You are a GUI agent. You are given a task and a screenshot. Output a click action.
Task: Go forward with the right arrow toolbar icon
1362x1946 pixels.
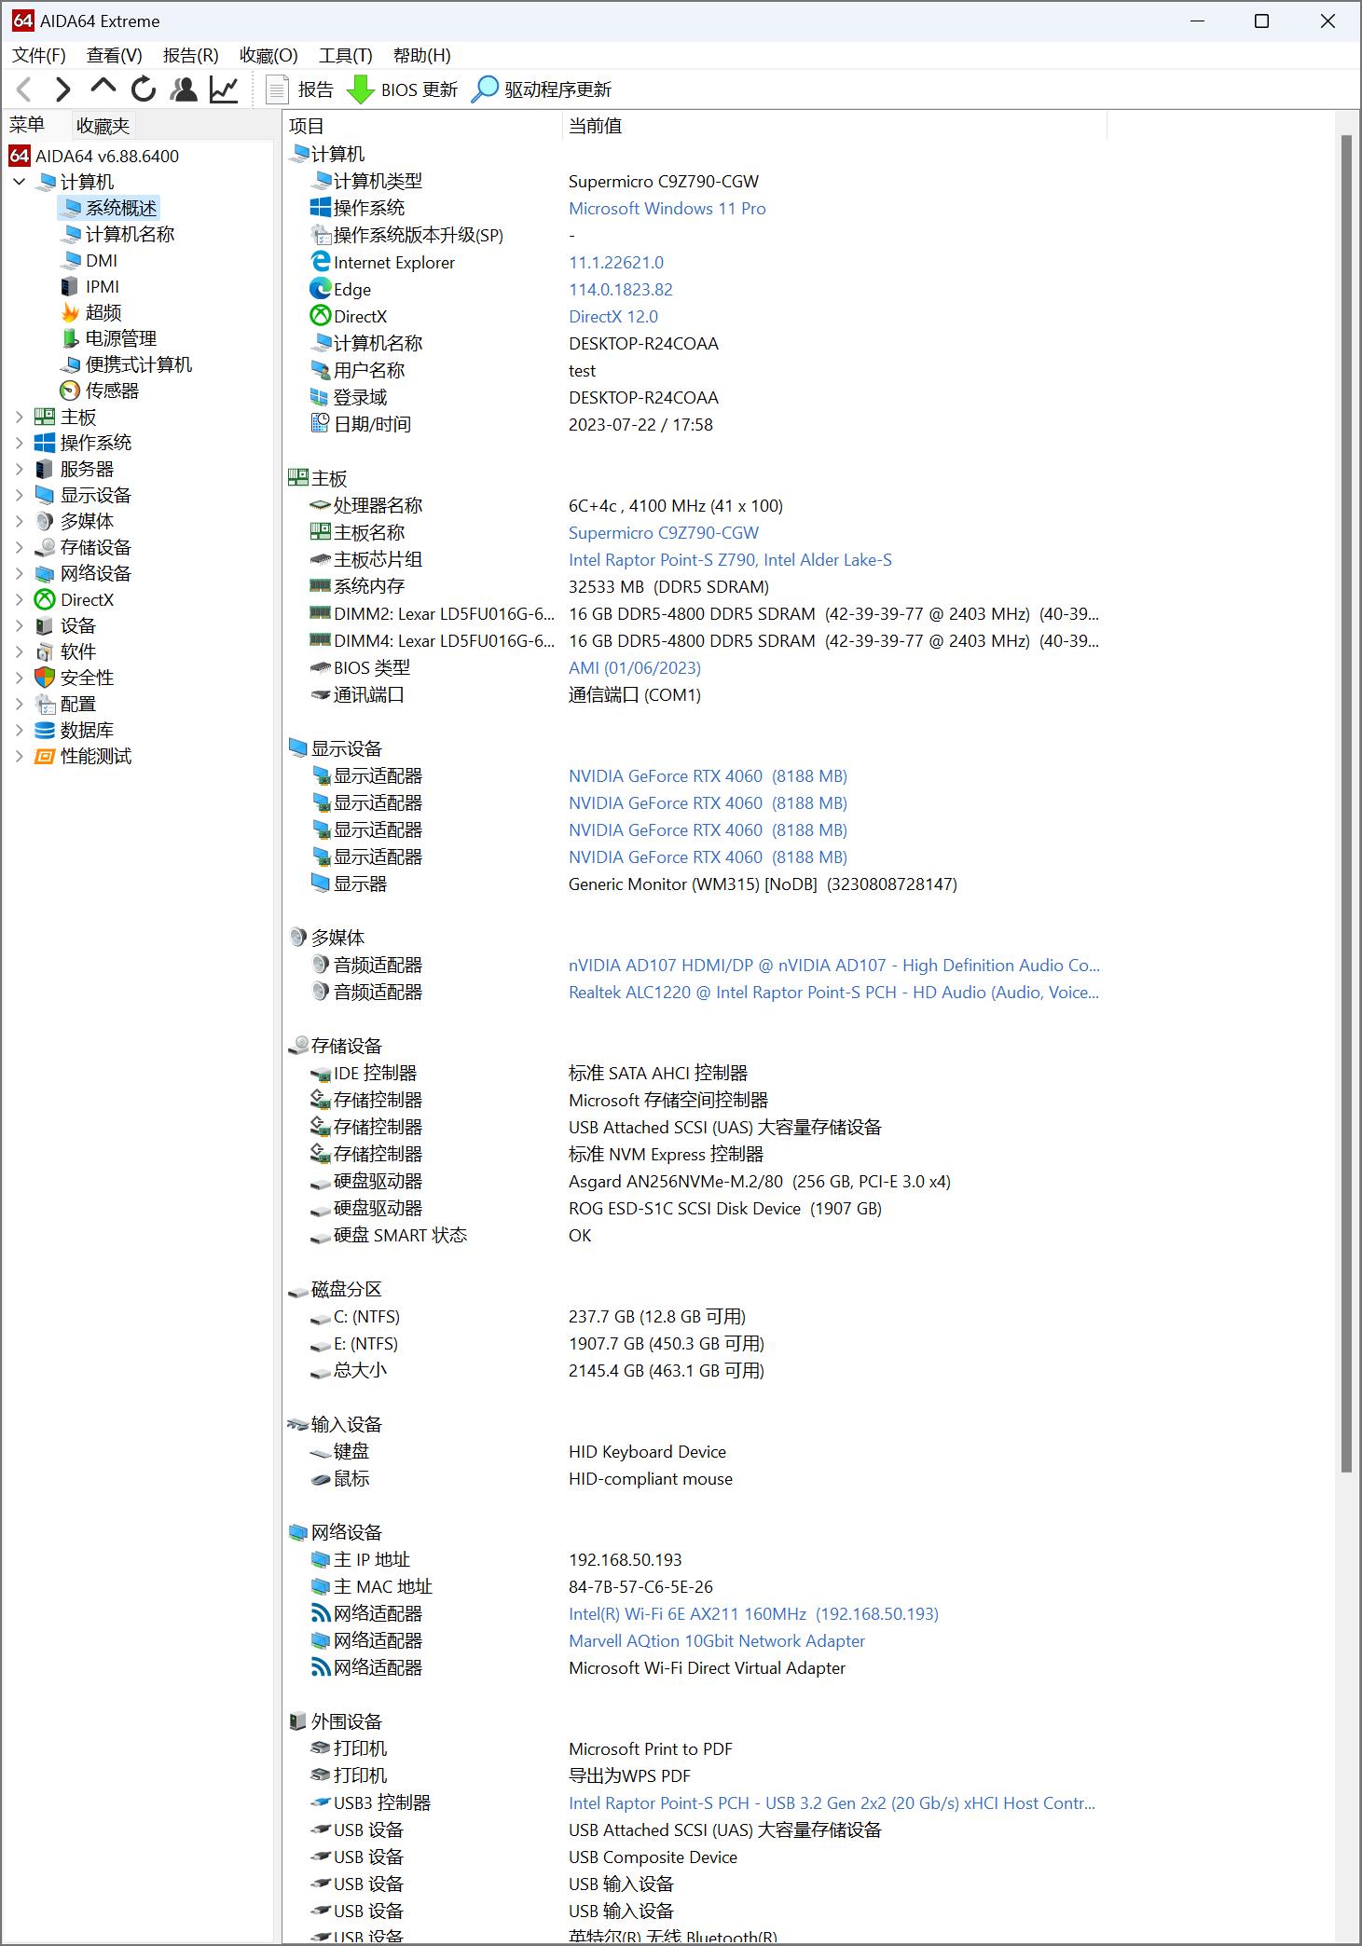pos(62,89)
